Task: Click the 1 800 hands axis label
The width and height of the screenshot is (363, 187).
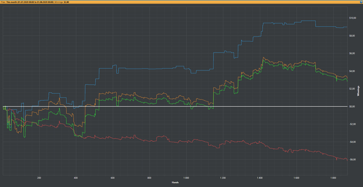Action: click(x=333, y=178)
